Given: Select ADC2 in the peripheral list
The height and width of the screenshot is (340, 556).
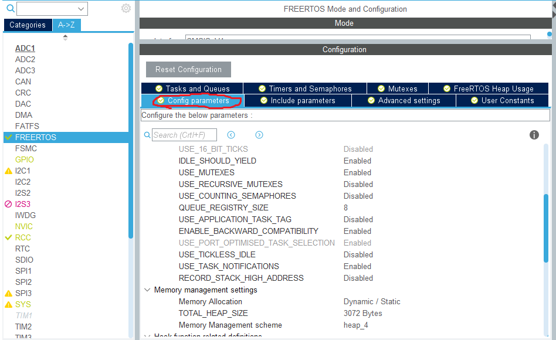Looking at the screenshot, I should pos(25,60).
